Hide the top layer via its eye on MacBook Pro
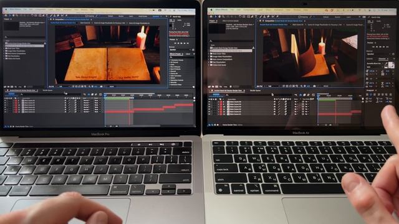The width and height of the screenshot is (399, 224). [6, 101]
